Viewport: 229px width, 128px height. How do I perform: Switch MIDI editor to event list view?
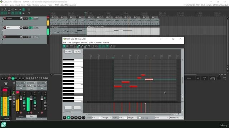pos(71,46)
